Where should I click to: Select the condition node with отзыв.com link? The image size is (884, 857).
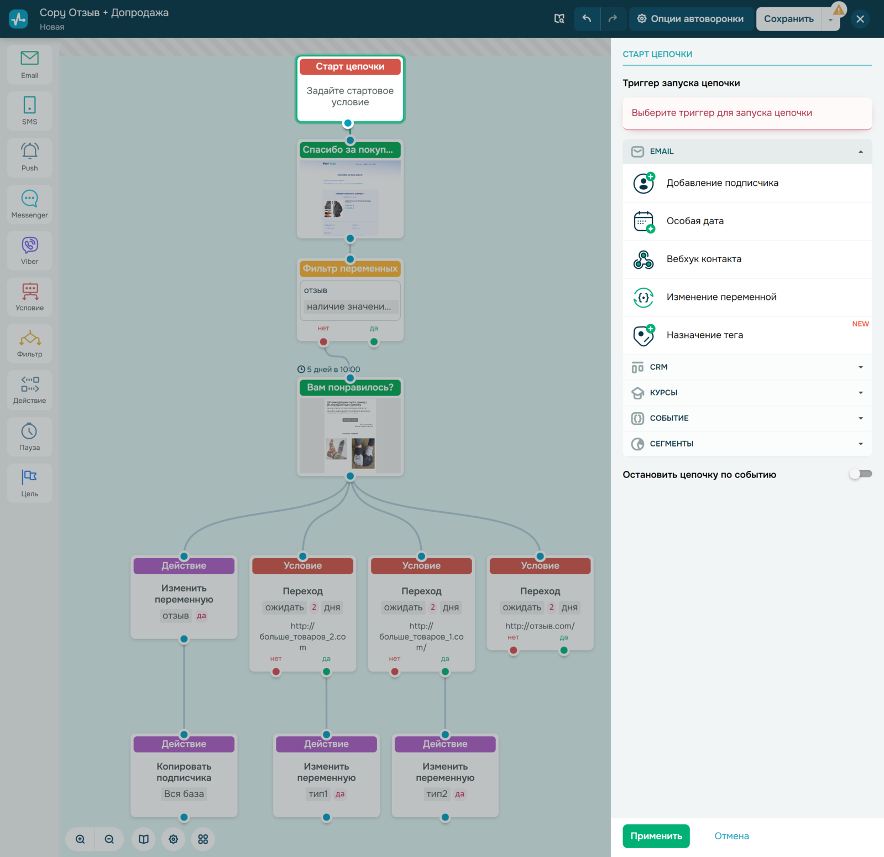point(540,603)
